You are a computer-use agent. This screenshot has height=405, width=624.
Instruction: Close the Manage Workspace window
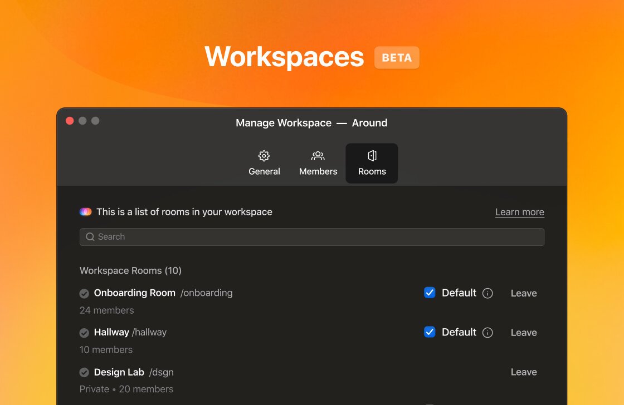(70, 121)
